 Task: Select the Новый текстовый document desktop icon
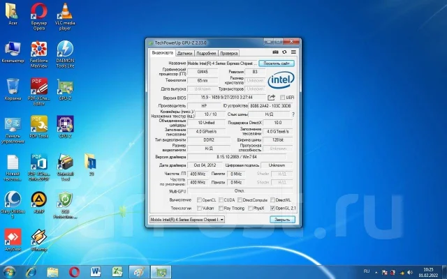[x=13, y=167]
